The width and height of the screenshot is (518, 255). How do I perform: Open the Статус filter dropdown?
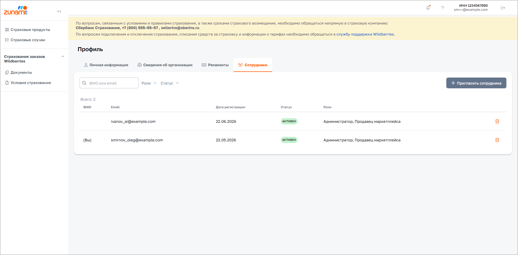pyautogui.click(x=170, y=83)
